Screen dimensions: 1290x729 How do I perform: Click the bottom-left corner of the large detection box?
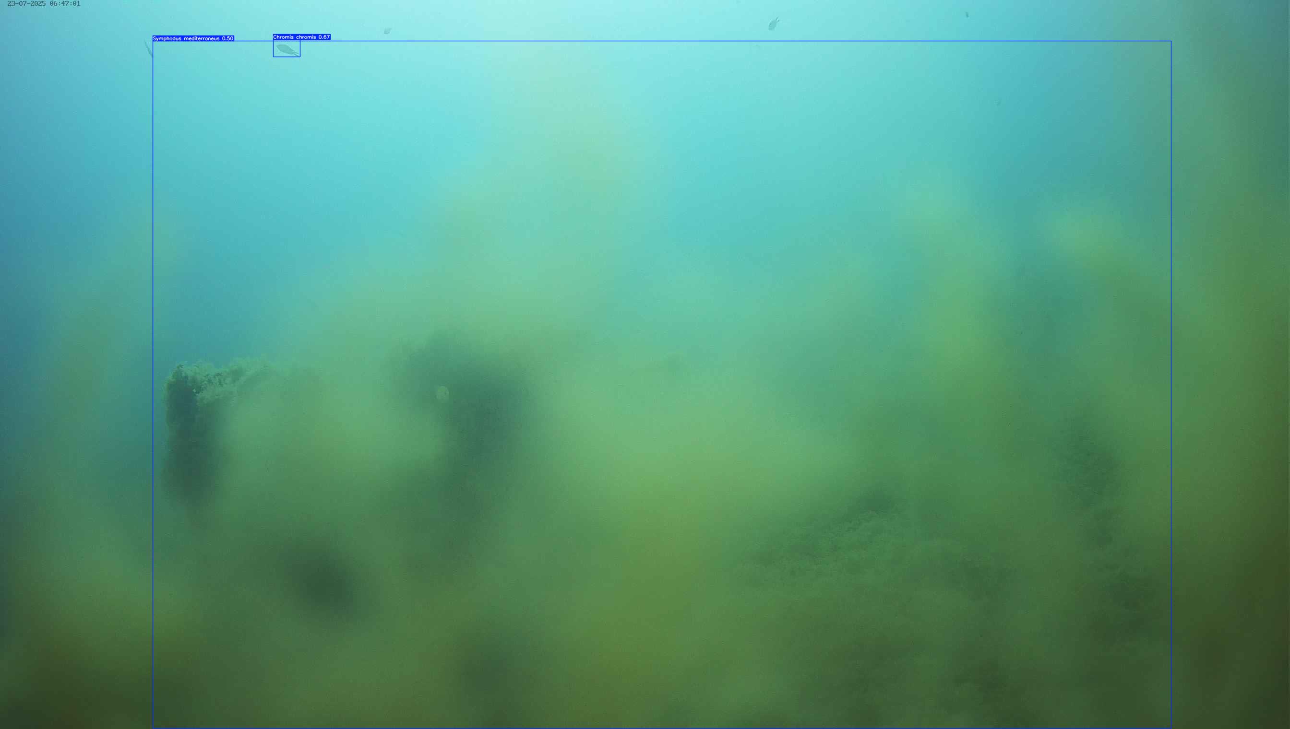153,727
